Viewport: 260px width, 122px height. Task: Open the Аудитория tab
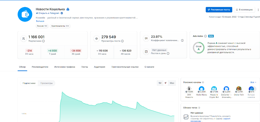(100, 67)
